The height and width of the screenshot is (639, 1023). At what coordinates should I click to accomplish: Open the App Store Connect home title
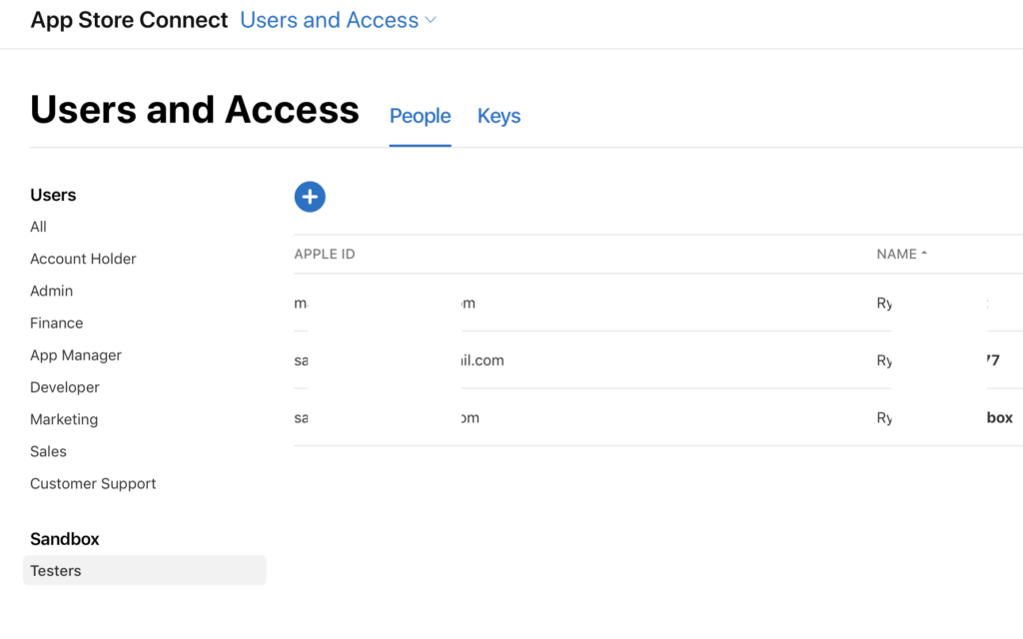coord(129,20)
